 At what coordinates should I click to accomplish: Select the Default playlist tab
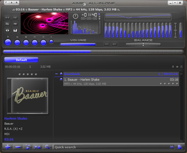click(21, 60)
